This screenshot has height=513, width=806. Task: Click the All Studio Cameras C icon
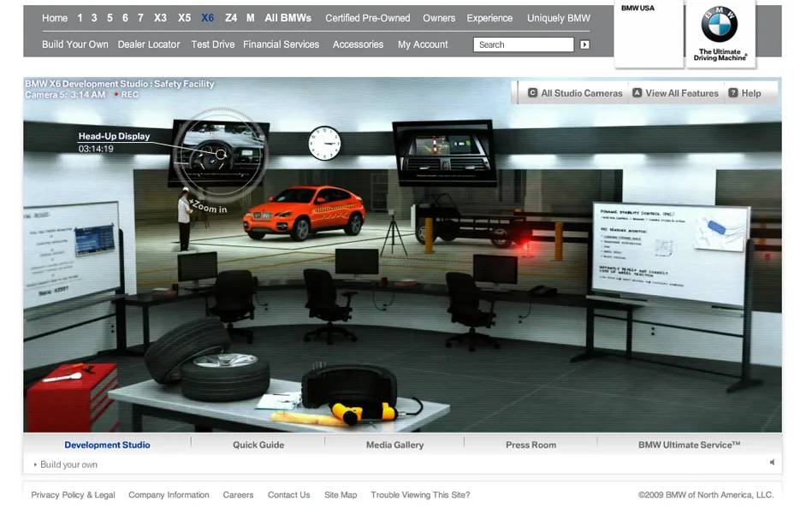click(x=532, y=93)
